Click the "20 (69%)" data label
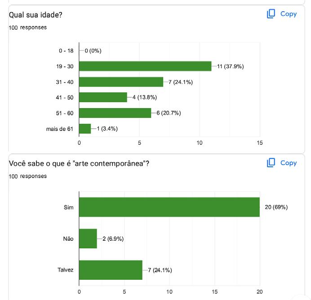 coord(276,207)
